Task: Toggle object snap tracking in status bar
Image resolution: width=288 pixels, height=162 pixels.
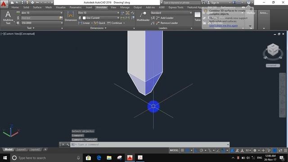Action: pos(218,150)
